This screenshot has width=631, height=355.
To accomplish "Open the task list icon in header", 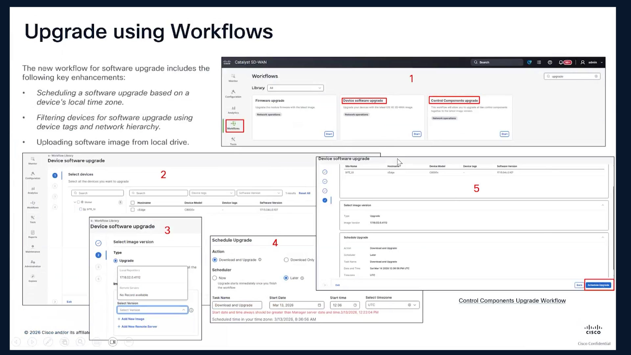I will pos(539,62).
